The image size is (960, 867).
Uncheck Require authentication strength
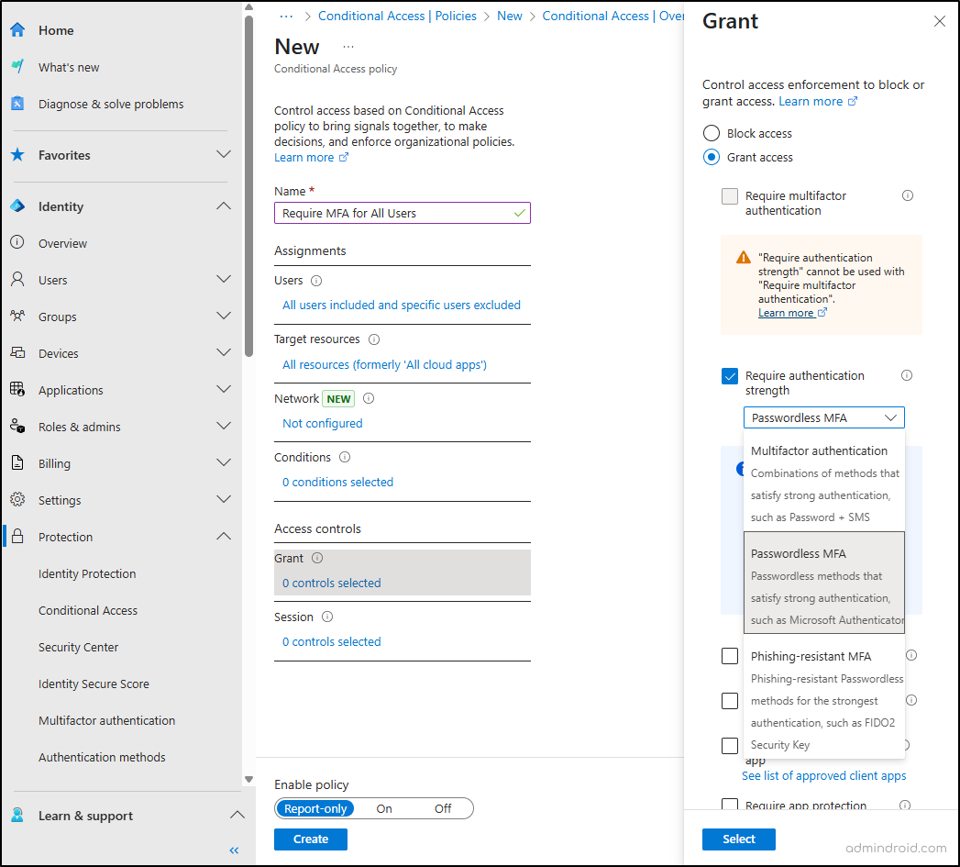tap(730, 375)
